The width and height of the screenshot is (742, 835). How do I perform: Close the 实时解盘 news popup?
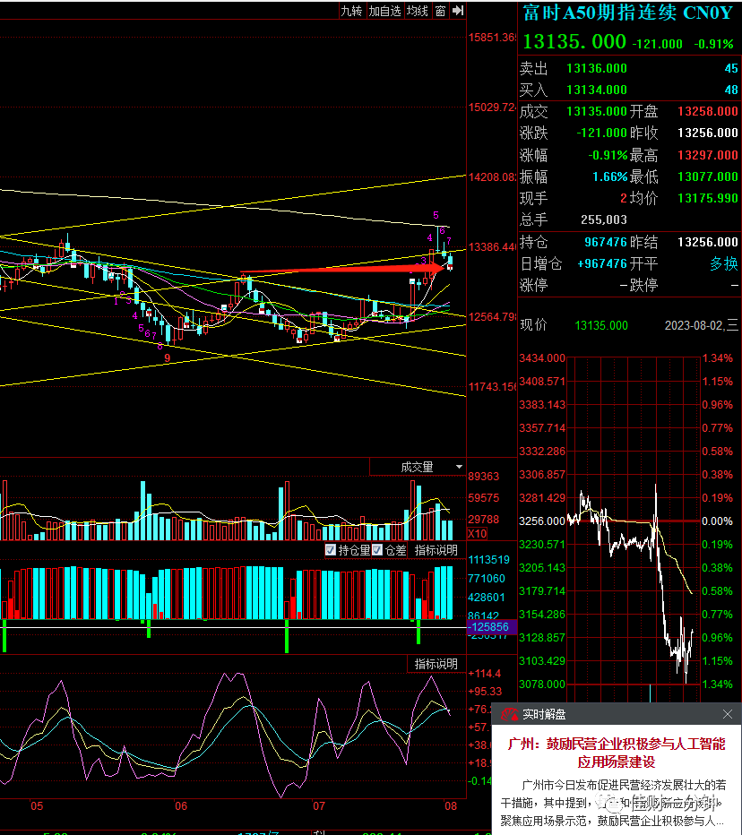coord(728,714)
